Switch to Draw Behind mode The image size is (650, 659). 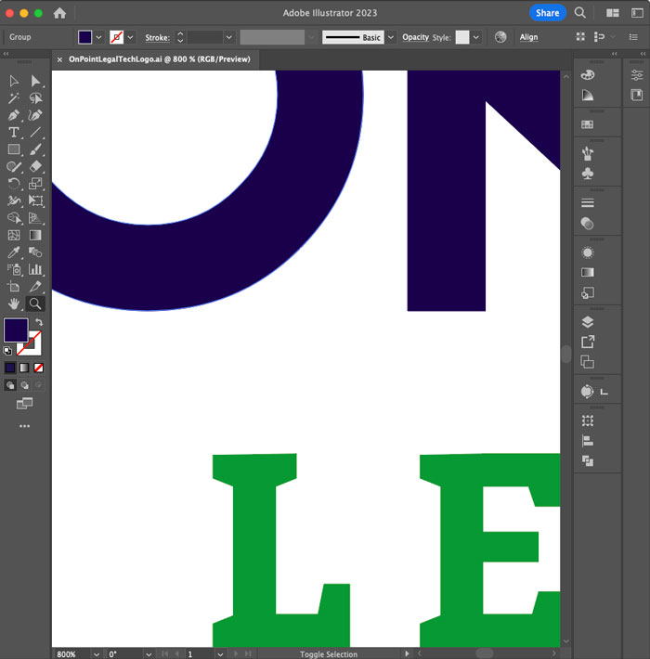pyautogui.click(x=24, y=385)
